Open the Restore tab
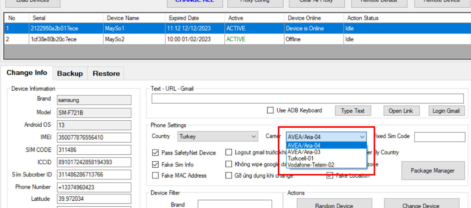This screenshot has height=208, width=471. tap(106, 73)
